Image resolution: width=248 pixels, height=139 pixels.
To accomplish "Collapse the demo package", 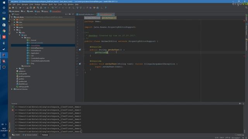I will pos(22,38).
